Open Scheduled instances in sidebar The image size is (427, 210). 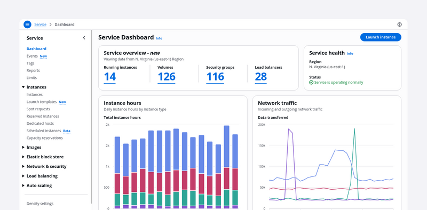[x=44, y=131]
